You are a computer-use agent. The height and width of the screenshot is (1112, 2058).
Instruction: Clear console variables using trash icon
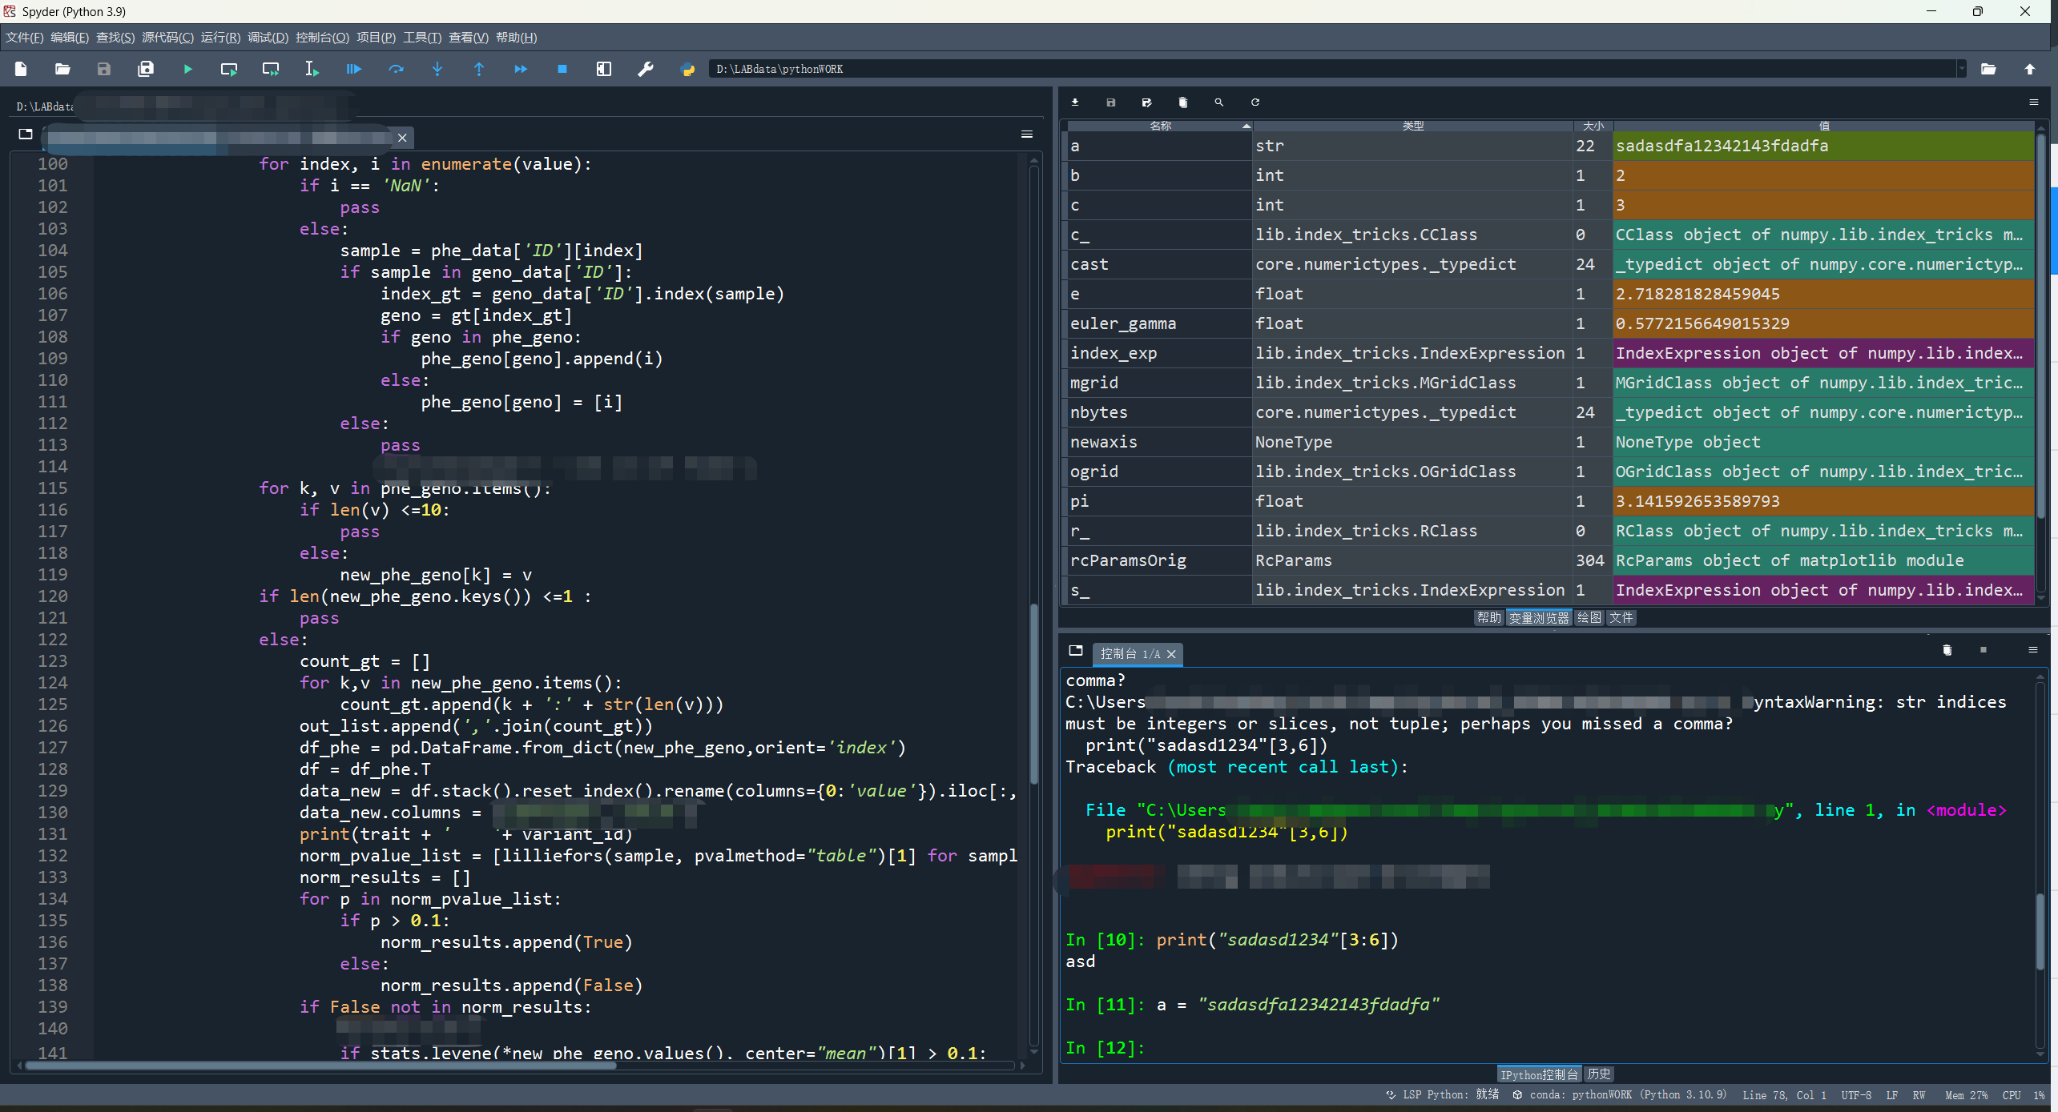point(1947,650)
